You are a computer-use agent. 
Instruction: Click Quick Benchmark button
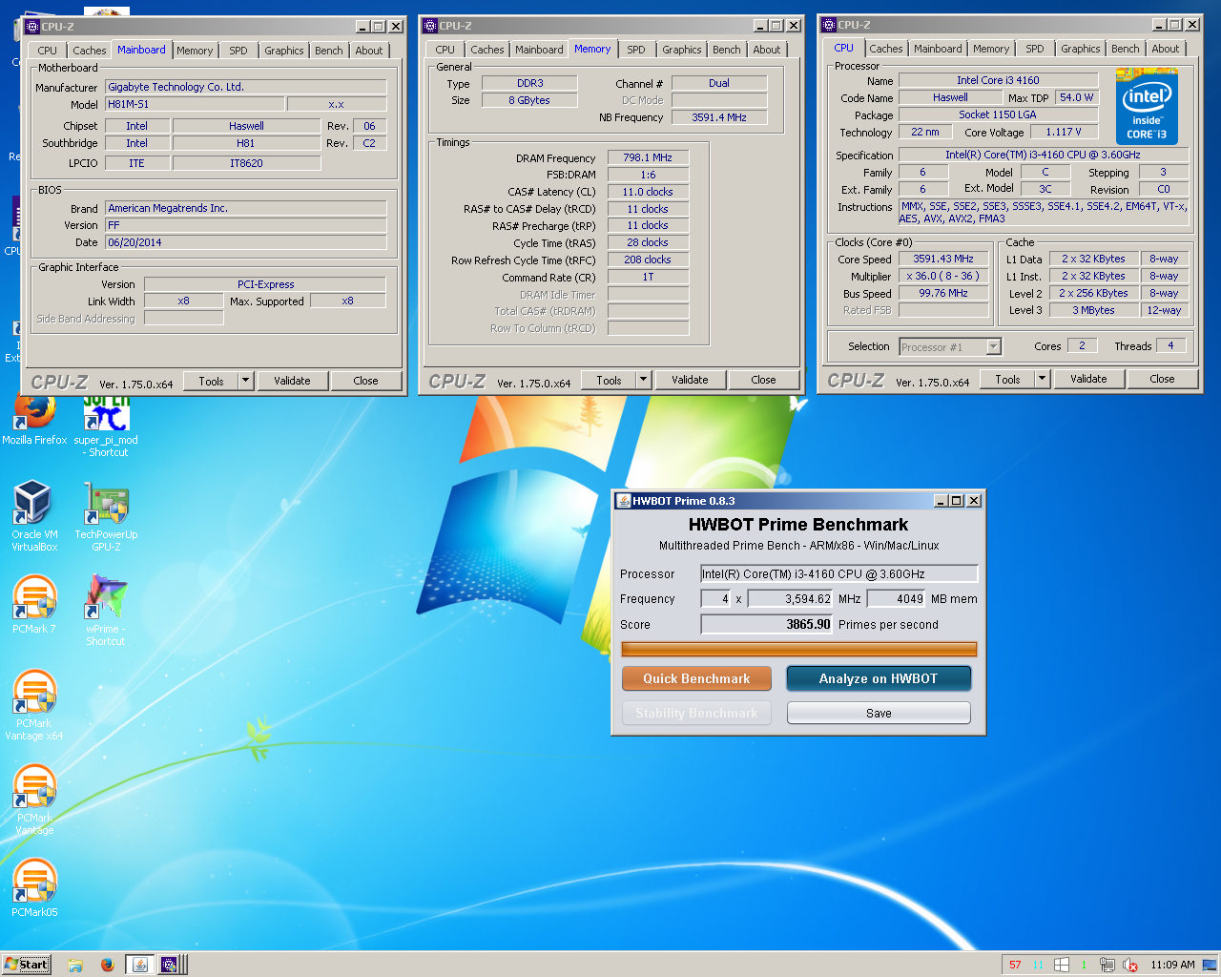696,678
